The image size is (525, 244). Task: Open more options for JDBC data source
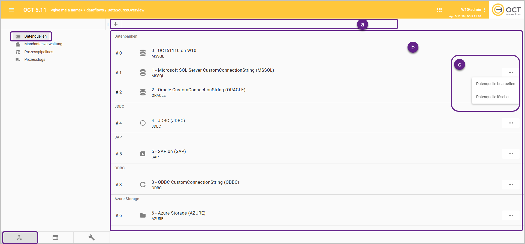click(511, 123)
